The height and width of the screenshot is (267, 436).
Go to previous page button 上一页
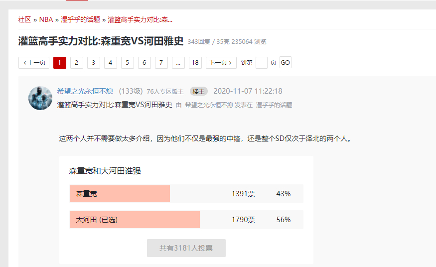[34, 63]
